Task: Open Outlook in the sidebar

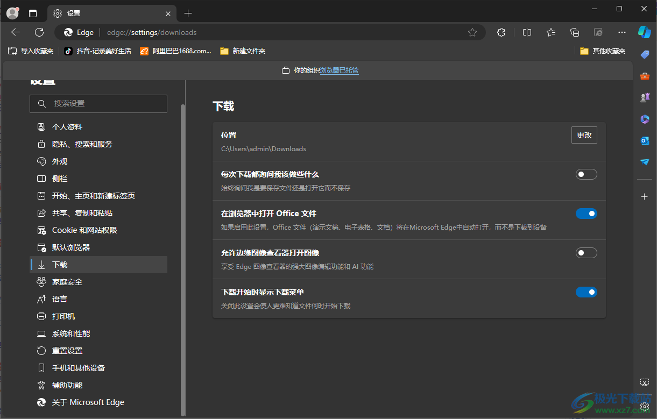Action: (x=645, y=140)
